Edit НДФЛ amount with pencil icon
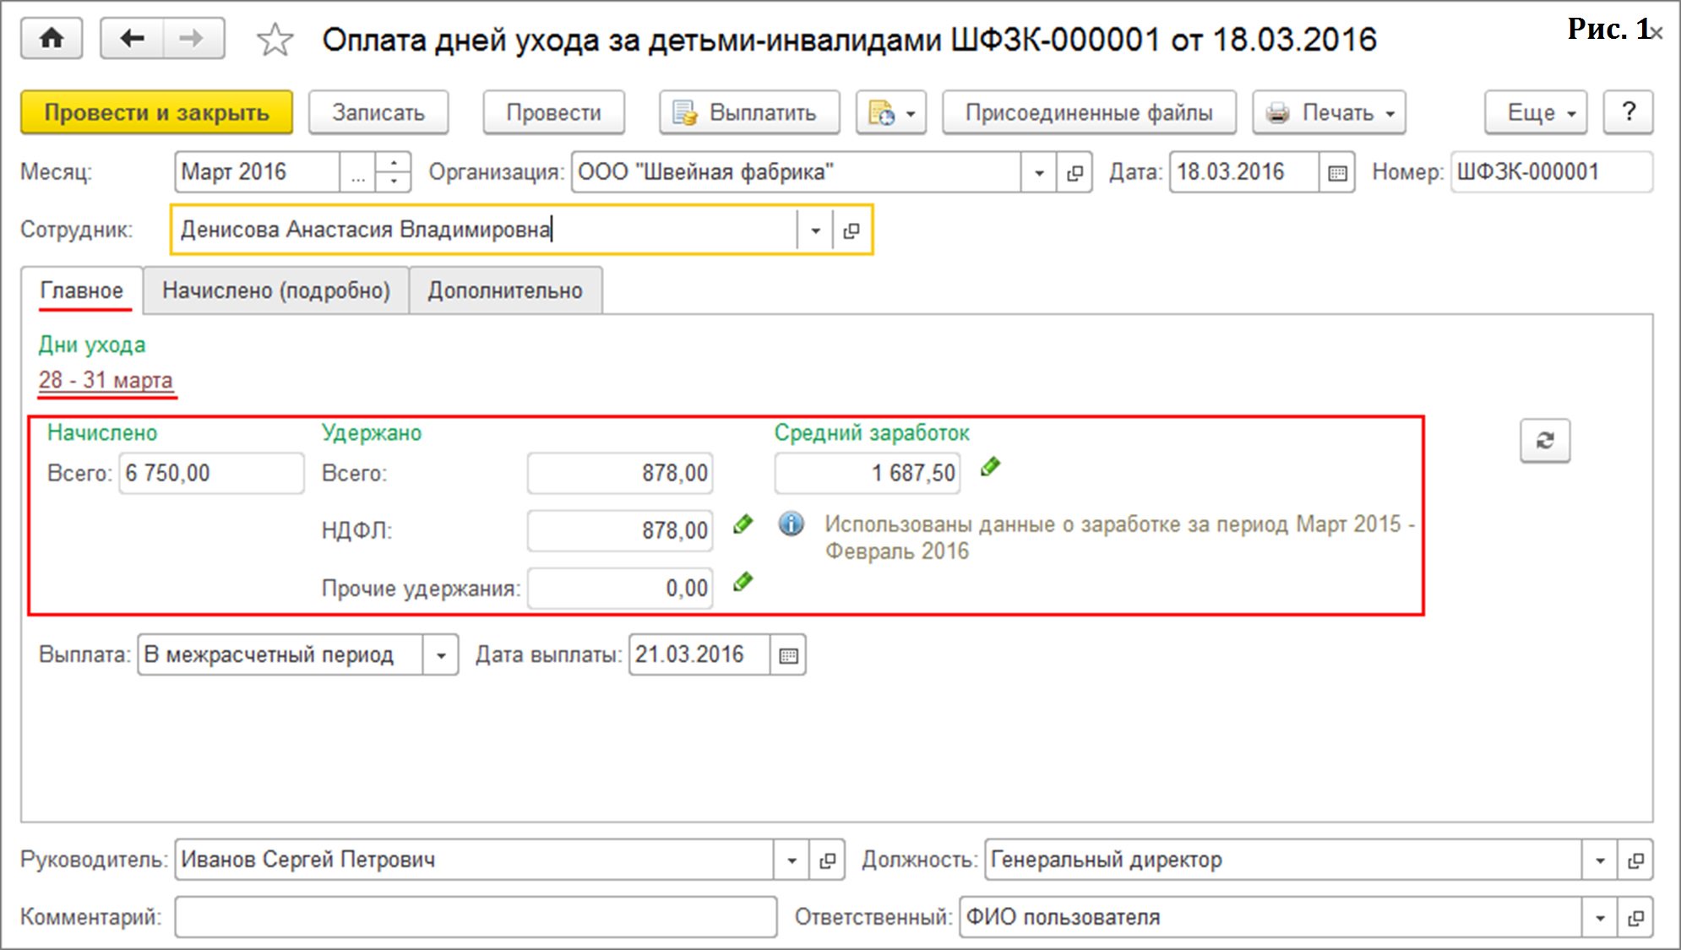This screenshot has height=950, width=1681. [x=743, y=524]
